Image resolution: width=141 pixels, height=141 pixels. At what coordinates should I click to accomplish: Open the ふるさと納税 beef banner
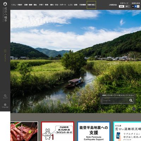24,131
